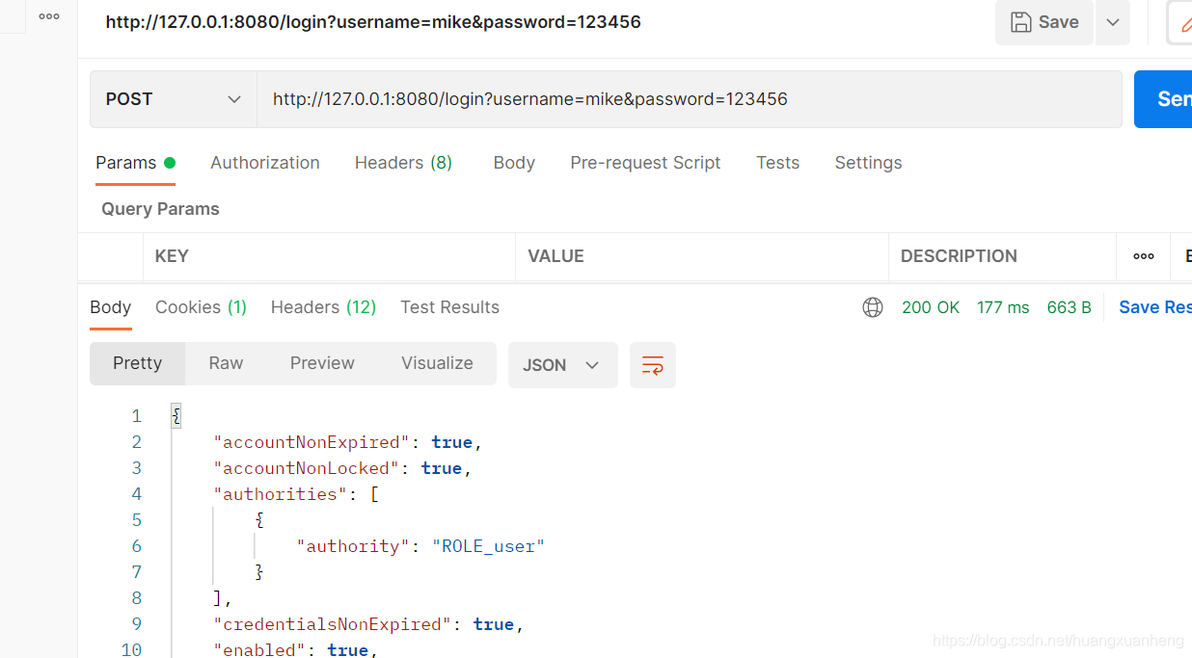Screen dimensions: 1192x658
Task: Open the params table options three-dots
Action: point(1144,256)
